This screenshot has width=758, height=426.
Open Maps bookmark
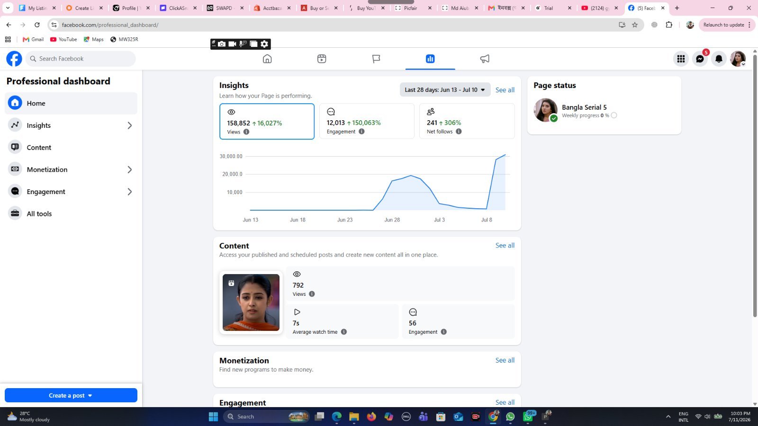click(x=93, y=39)
